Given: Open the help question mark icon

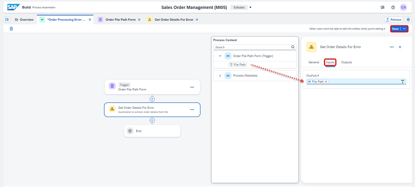Looking at the screenshot, I should (x=393, y=8).
